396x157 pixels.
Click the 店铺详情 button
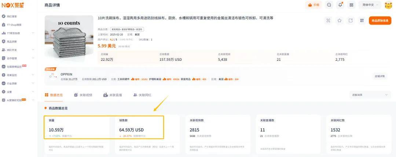click(x=379, y=76)
